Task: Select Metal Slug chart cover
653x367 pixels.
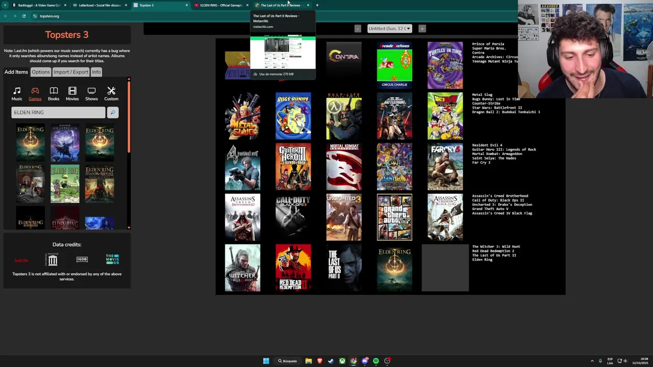Action: [242, 116]
